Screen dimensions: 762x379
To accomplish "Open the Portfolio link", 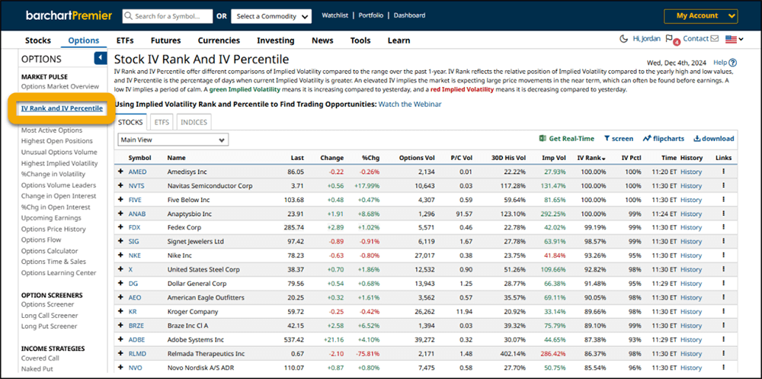I will pos(371,15).
